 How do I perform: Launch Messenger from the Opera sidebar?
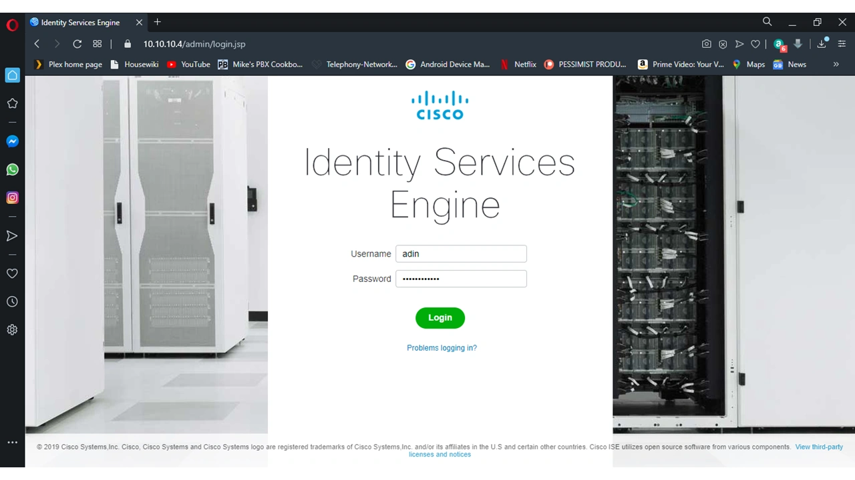tap(12, 141)
